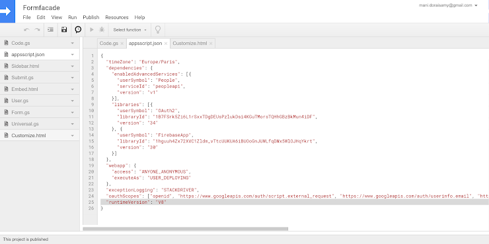Open the Edit menu
Screen dimensions: 489x244
[41, 17]
